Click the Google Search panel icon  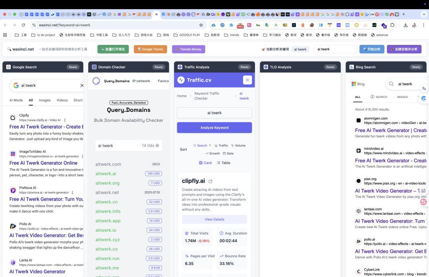click(8, 67)
